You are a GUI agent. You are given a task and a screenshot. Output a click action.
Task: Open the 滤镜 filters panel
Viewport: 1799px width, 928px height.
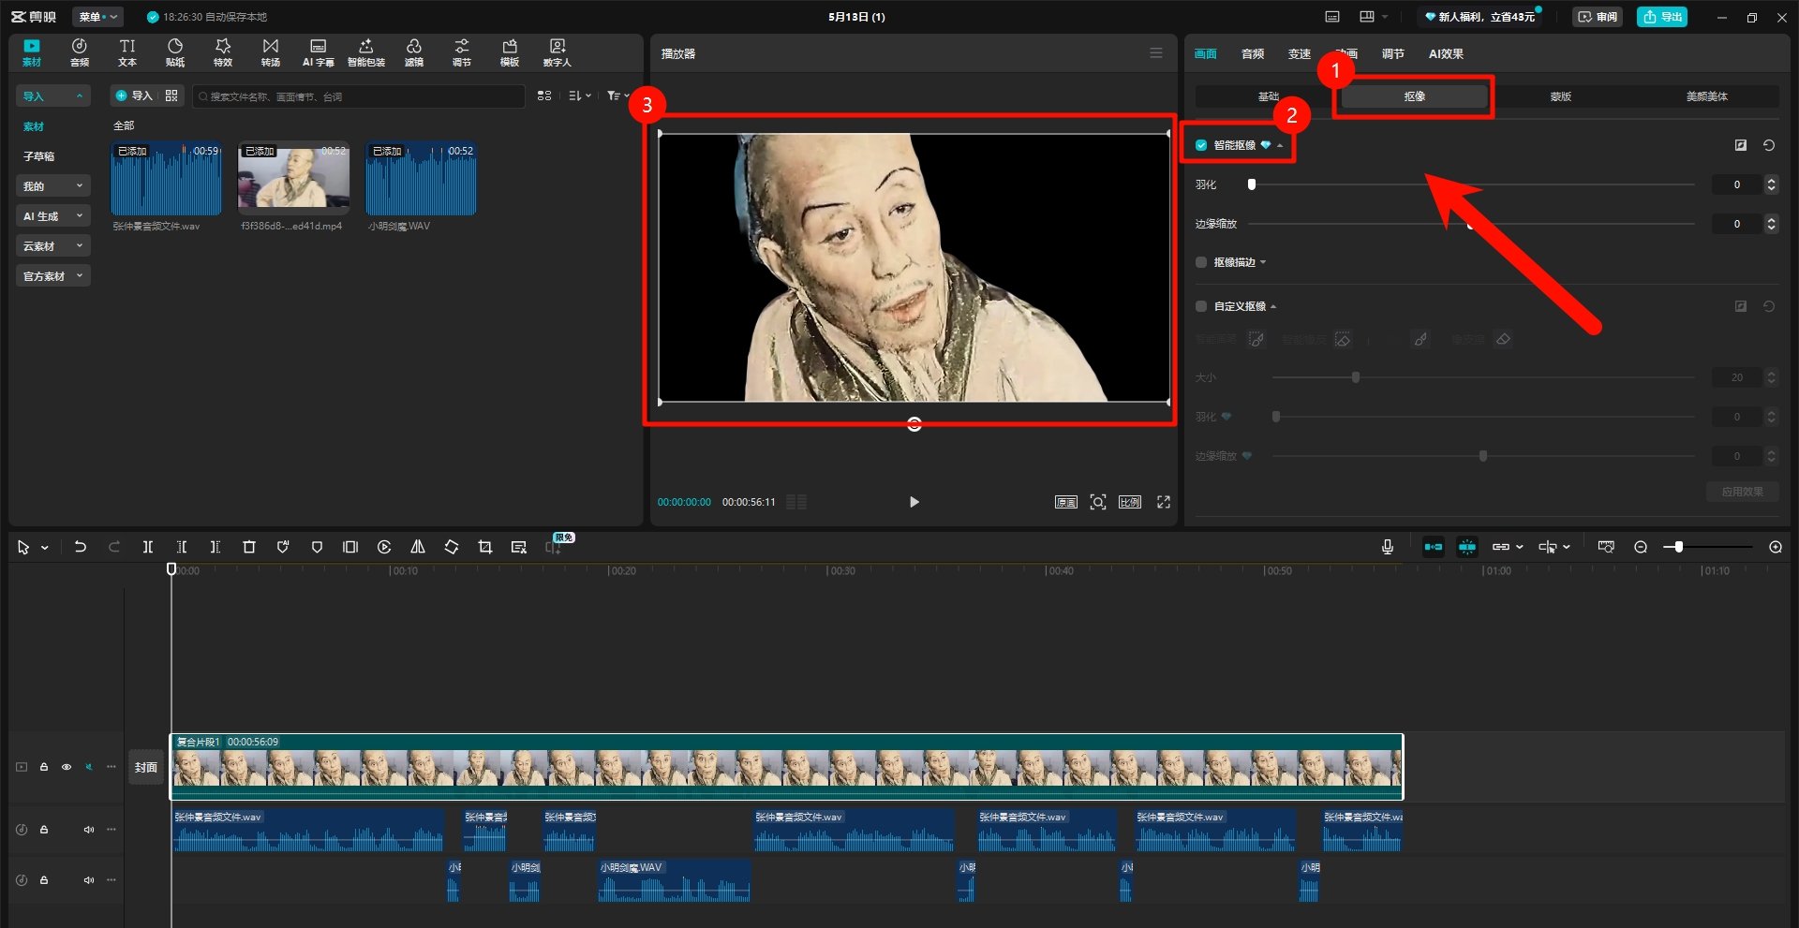pyautogui.click(x=413, y=52)
